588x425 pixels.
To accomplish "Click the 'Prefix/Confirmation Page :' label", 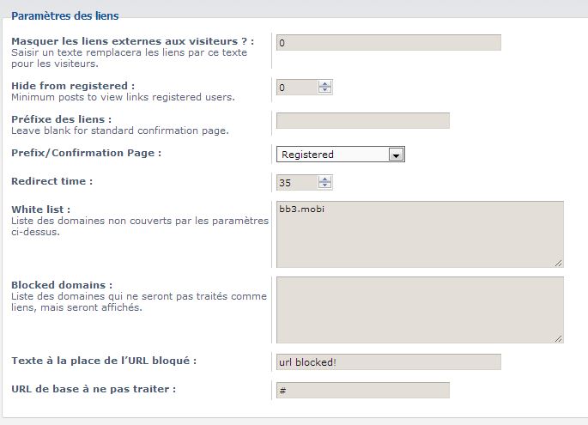I will [x=86, y=153].
